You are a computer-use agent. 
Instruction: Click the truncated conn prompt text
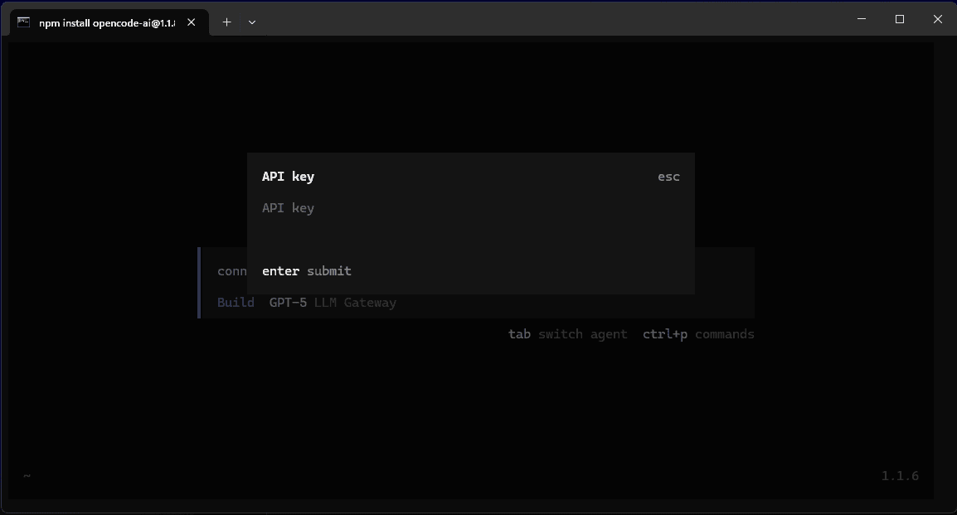(x=231, y=270)
